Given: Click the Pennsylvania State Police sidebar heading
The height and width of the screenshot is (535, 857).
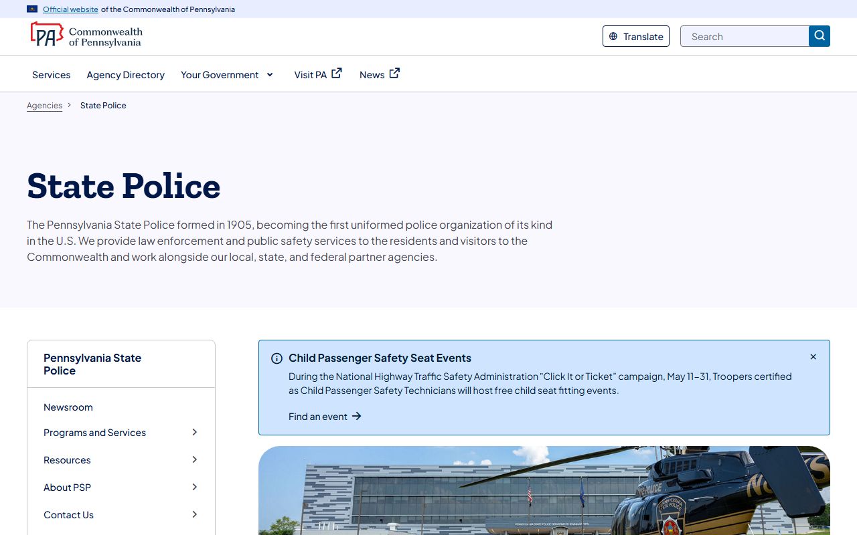Looking at the screenshot, I should [92, 364].
